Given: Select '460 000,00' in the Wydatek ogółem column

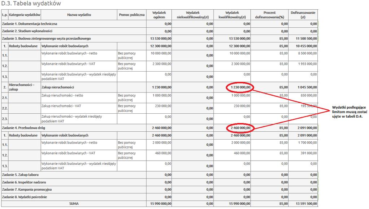Looking at the screenshot, I should pos(163,153).
